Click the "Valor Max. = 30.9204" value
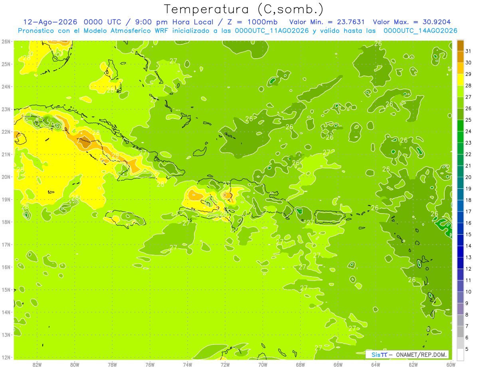The image size is (479, 370). tap(412, 22)
